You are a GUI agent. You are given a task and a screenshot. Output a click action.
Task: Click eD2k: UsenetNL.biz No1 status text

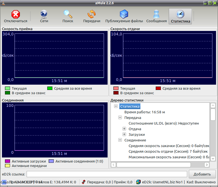[162, 182]
